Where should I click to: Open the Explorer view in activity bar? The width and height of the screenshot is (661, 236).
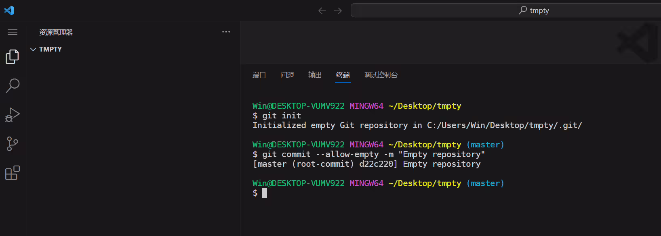[13, 57]
